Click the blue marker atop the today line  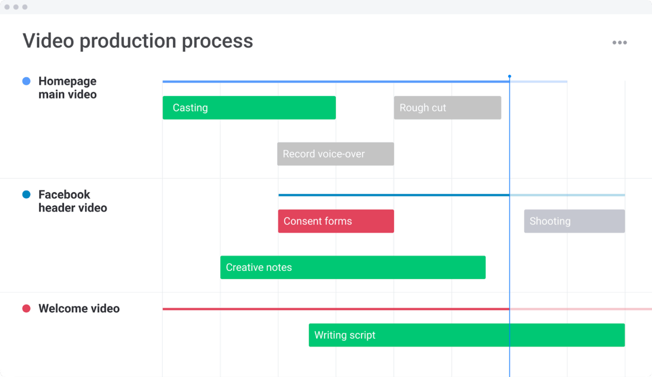pyautogui.click(x=509, y=76)
